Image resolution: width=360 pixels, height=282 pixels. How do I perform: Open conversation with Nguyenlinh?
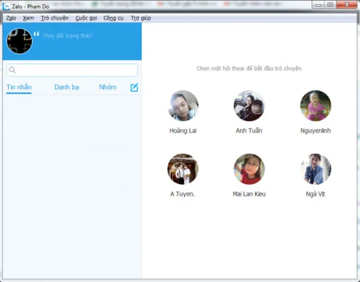pyautogui.click(x=316, y=106)
